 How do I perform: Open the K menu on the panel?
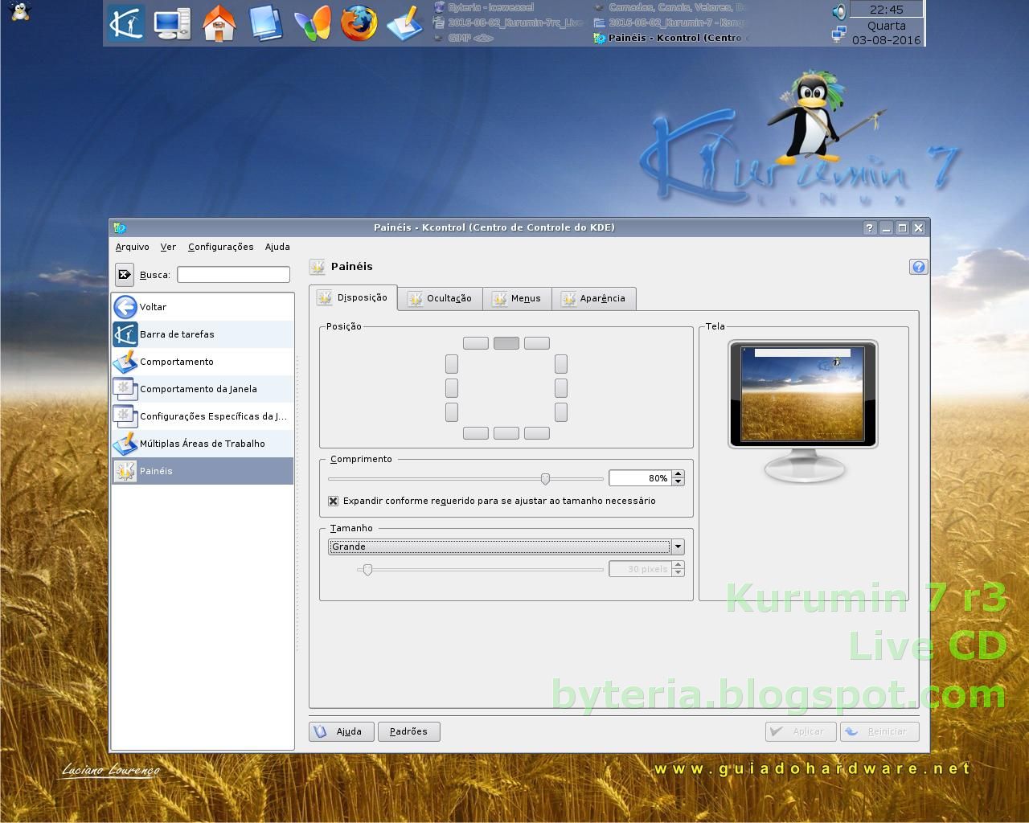(126, 23)
